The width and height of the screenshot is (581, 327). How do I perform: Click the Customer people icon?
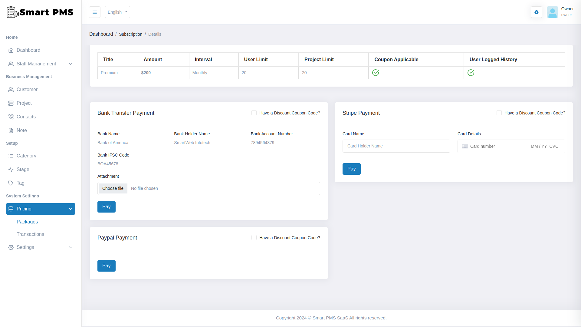click(x=11, y=89)
